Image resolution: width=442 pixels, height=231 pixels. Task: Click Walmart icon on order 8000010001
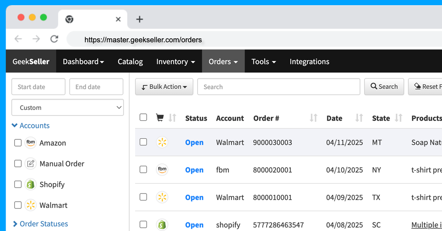[162, 197]
